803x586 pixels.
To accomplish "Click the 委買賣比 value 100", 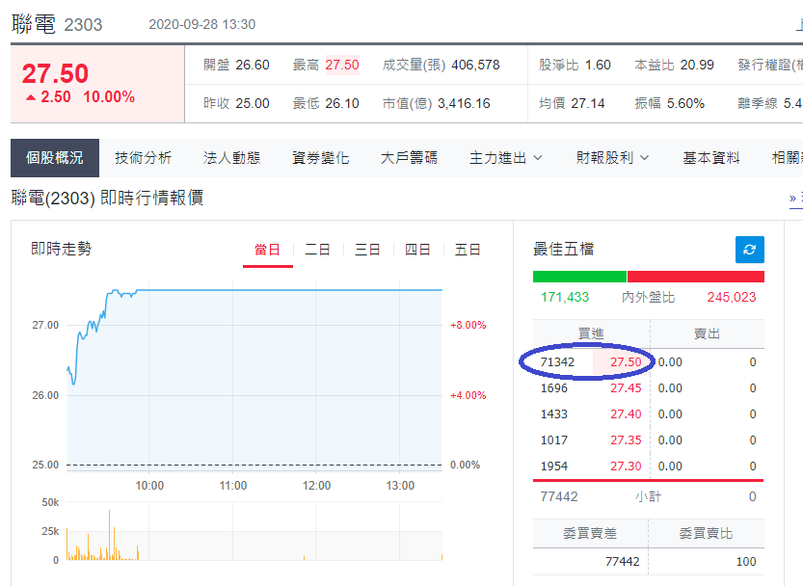I will 746,562.
